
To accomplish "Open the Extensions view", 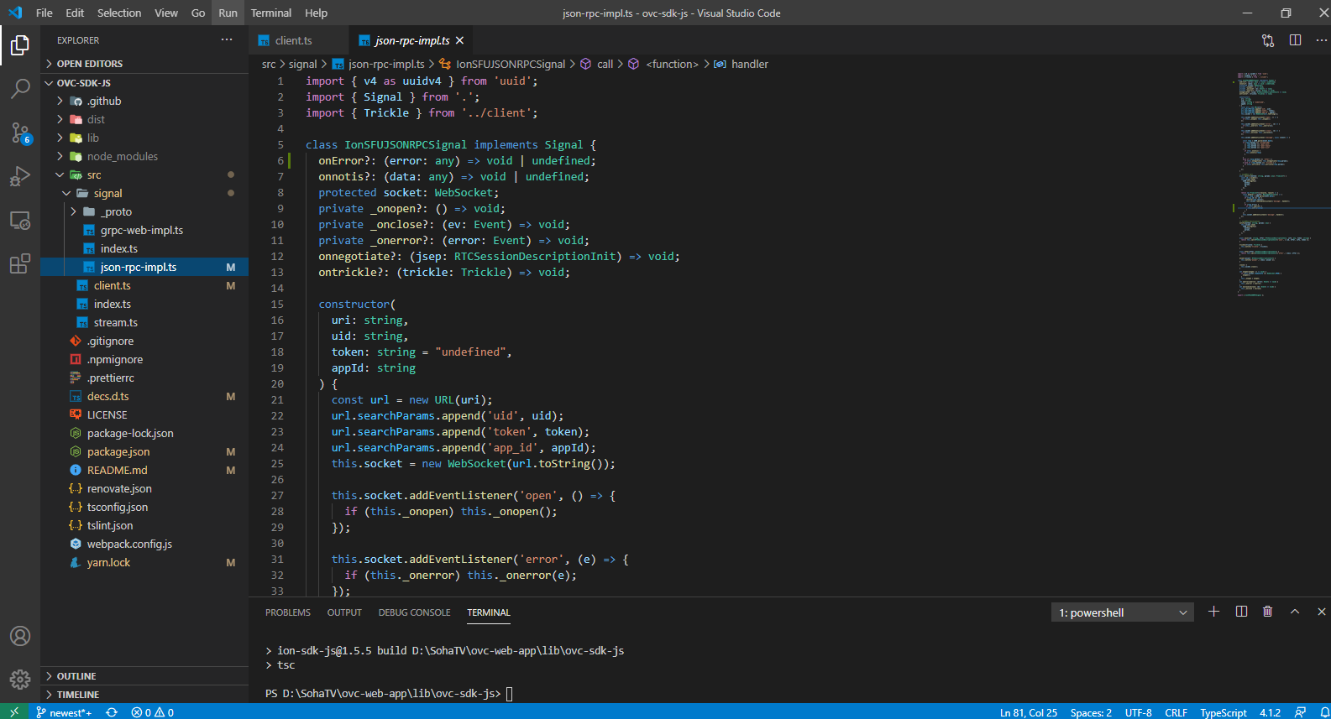I will click(x=20, y=263).
